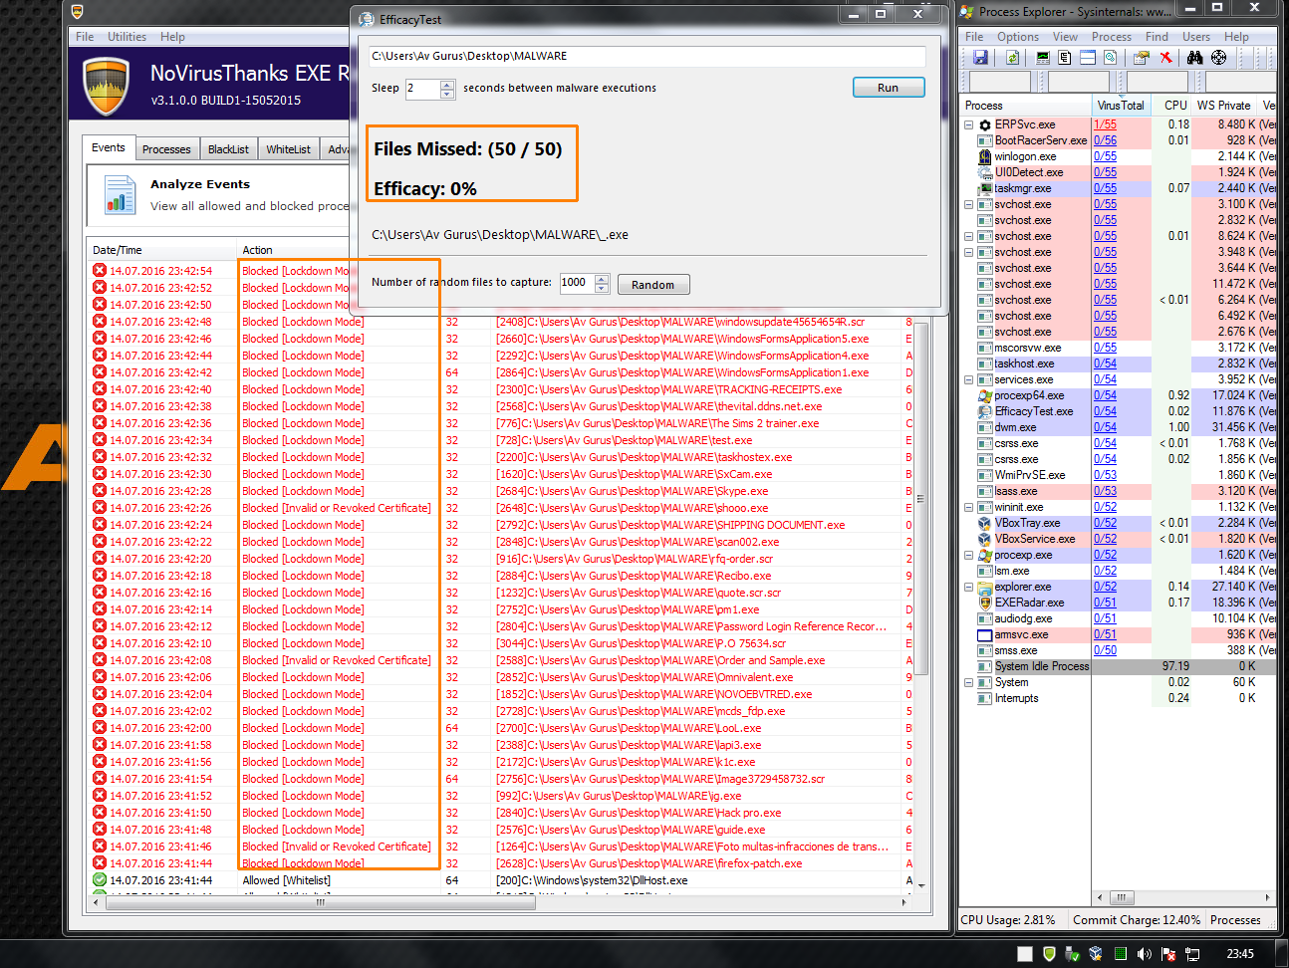
Task: Open the Find menu in Process Explorer
Action: [x=1157, y=37]
